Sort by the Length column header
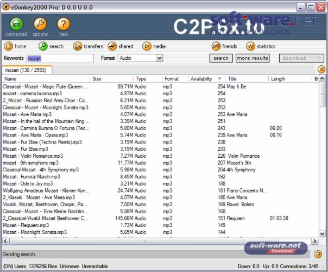The width and height of the screenshot is (328, 272). click(x=290, y=79)
